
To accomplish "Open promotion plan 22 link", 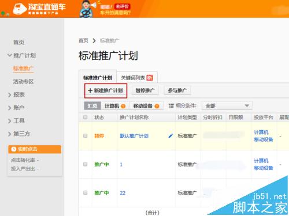I will (x=123, y=193).
